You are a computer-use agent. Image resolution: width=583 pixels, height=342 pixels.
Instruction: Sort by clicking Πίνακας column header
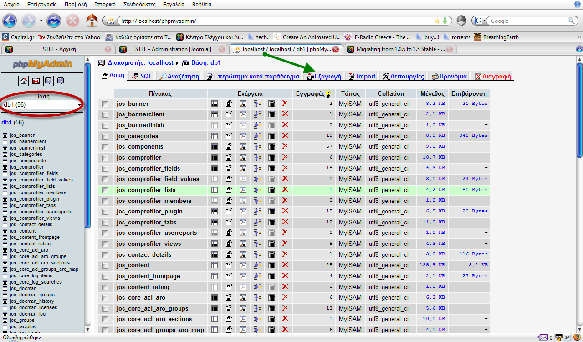click(x=160, y=93)
